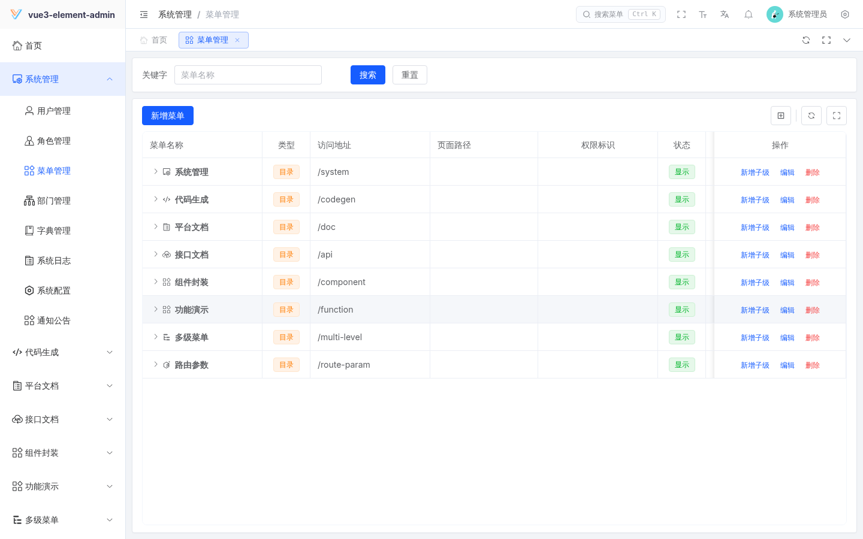The height and width of the screenshot is (539, 863).
Task: Collapse the 系统管理 sidebar group
Action: (x=63, y=79)
